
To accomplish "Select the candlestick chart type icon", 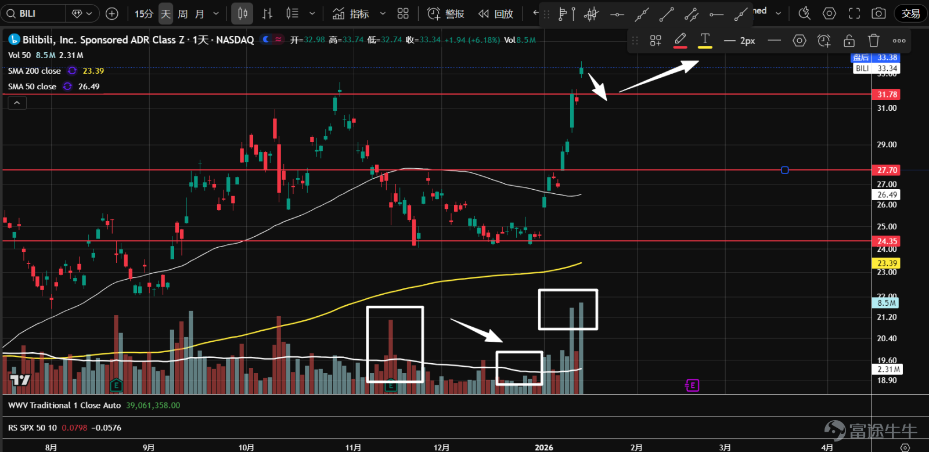I will (242, 13).
